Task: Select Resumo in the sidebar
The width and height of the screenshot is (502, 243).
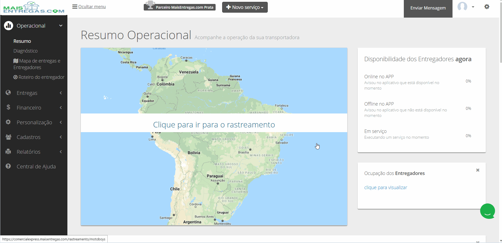Action: (x=22, y=41)
